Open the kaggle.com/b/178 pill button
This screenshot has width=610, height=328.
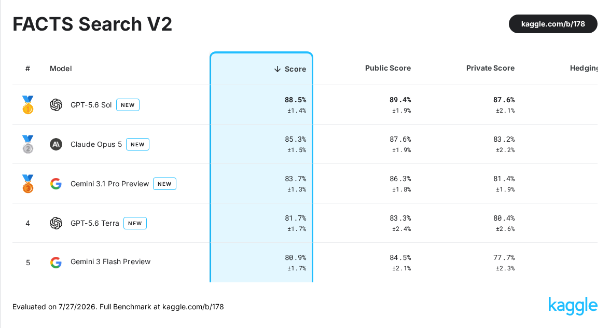pyautogui.click(x=553, y=24)
